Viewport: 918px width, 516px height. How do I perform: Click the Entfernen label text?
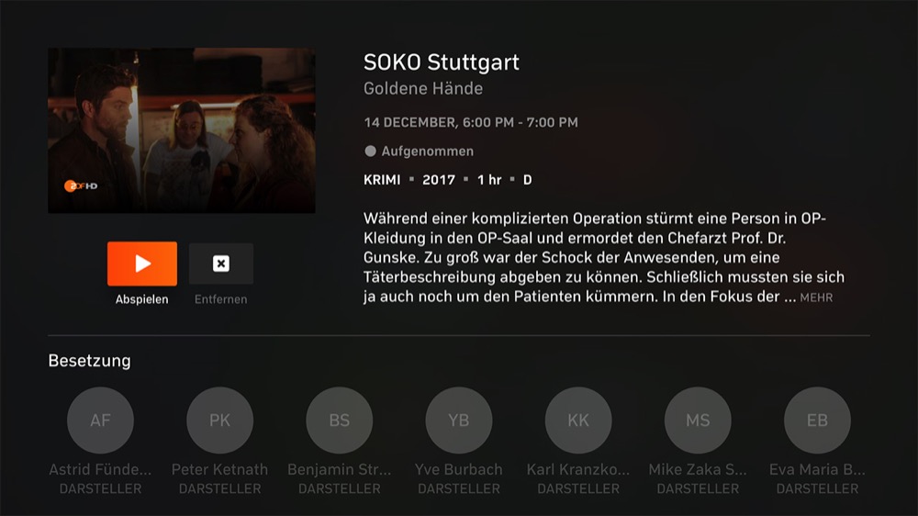click(220, 299)
